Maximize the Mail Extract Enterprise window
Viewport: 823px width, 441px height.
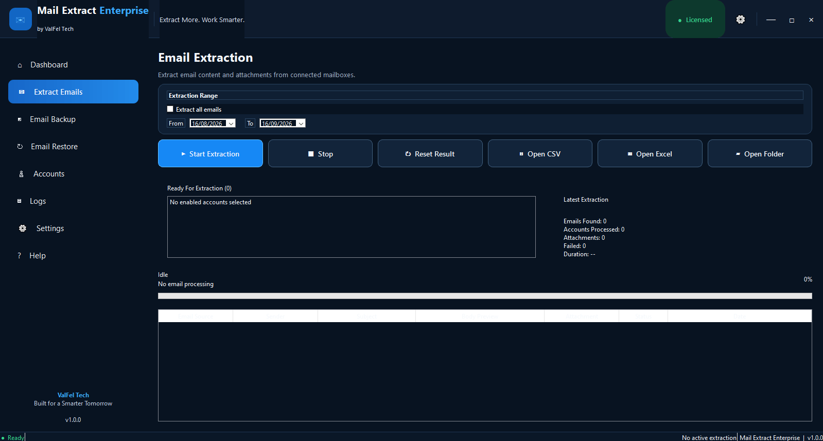[792, 20]
